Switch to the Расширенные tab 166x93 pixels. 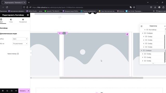[23, 20]
